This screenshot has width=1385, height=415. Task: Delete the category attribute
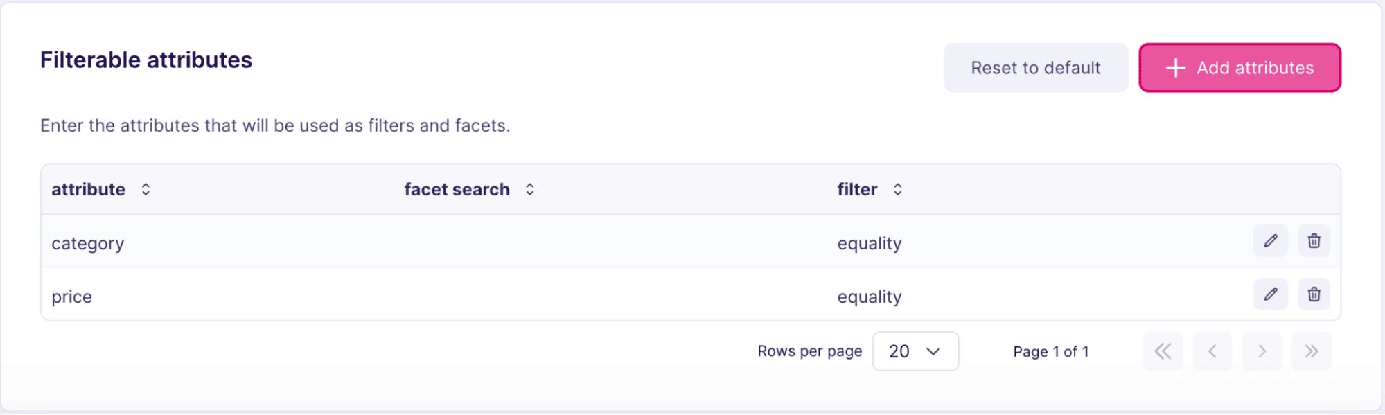coord(1313,241)
